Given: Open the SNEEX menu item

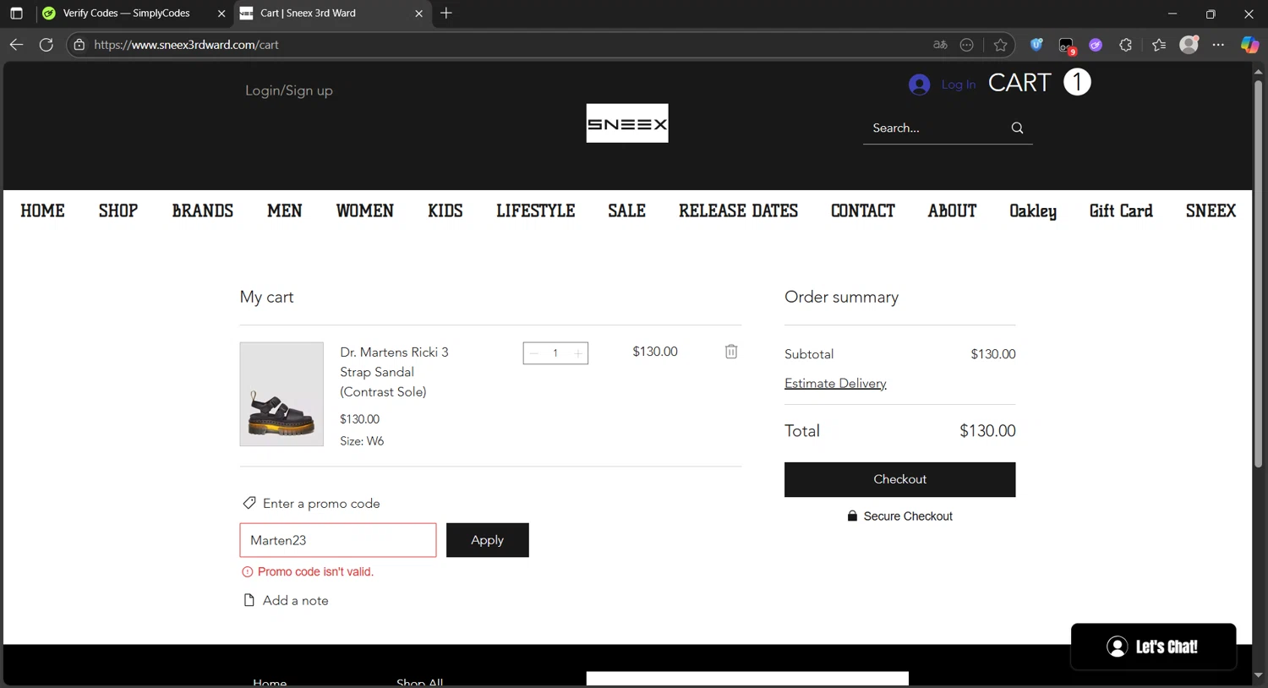Looking at the screenshot, I should tap(1211, 210).
